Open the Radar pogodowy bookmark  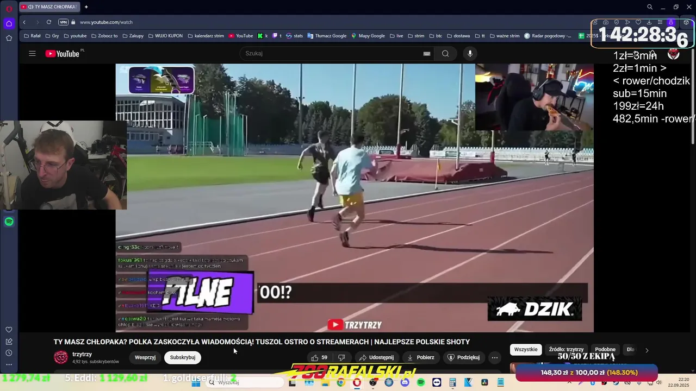coord(548,36)
